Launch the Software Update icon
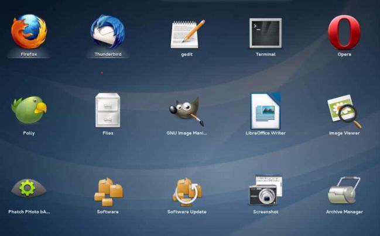Screen dimensions: 380x236 coord(187,192)
